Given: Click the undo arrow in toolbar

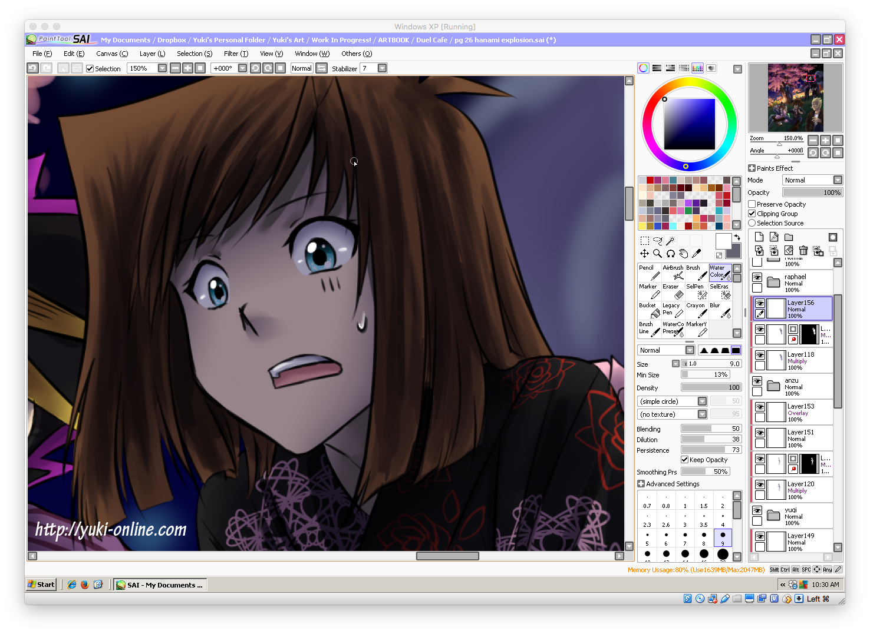Looking at the screenshot, I should pyautogui.click(x=33, y=68).
